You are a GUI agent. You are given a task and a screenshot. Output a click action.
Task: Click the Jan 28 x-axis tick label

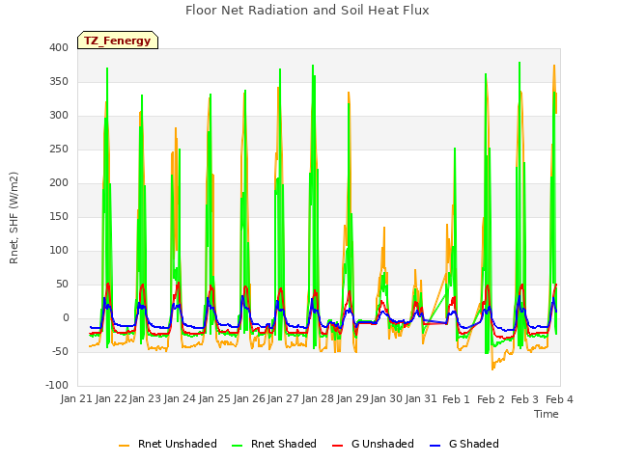(318, 399)
